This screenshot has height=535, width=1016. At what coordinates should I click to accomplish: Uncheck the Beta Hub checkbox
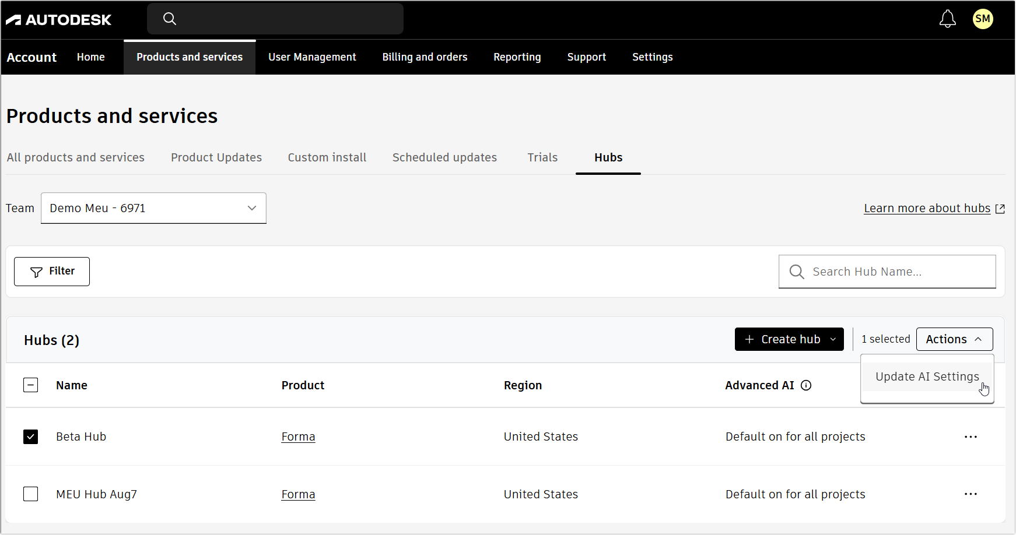pyautogui.click(x=31, y=437)
